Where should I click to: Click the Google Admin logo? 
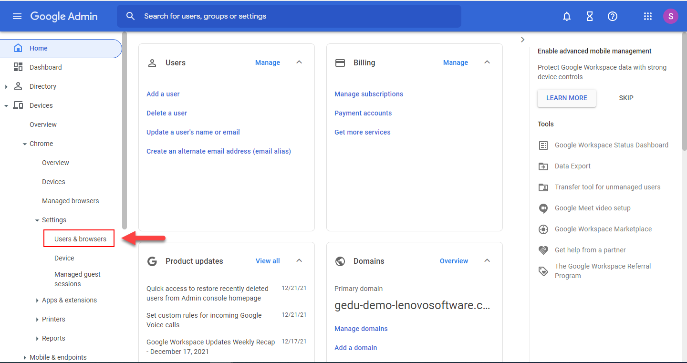pyautogui.click(x=64, y=16)
